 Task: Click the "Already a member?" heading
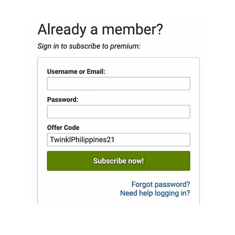[x=100, y=29]
